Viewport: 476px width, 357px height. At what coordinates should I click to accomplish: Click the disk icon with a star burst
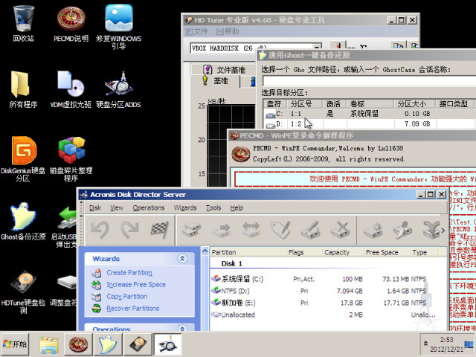pyautogui.click(x=373, y=230)
